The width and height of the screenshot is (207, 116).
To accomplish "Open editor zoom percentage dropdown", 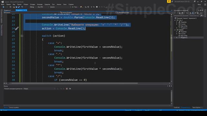I will [6, 83].
